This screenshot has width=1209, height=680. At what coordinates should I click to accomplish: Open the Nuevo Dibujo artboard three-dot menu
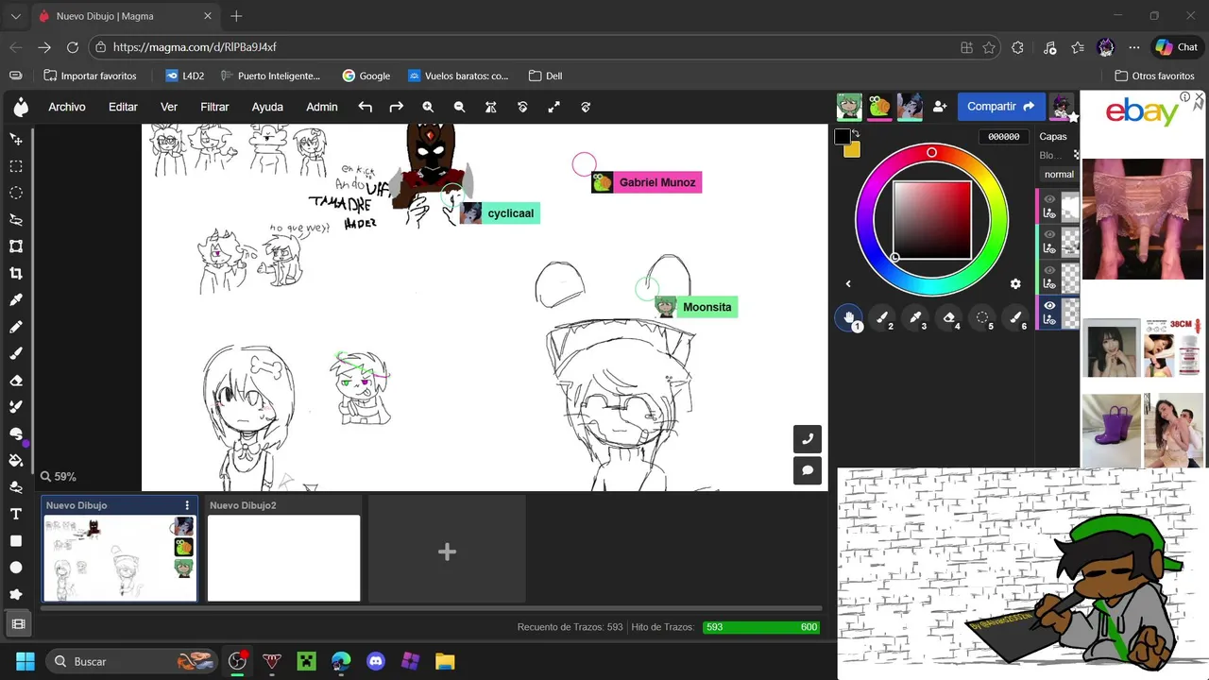point(187,505)
